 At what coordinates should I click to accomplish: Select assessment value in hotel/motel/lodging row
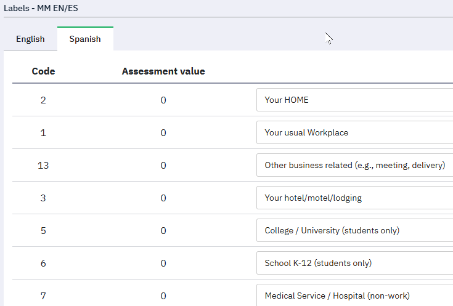pyautogui.click(x=163, y=198)
